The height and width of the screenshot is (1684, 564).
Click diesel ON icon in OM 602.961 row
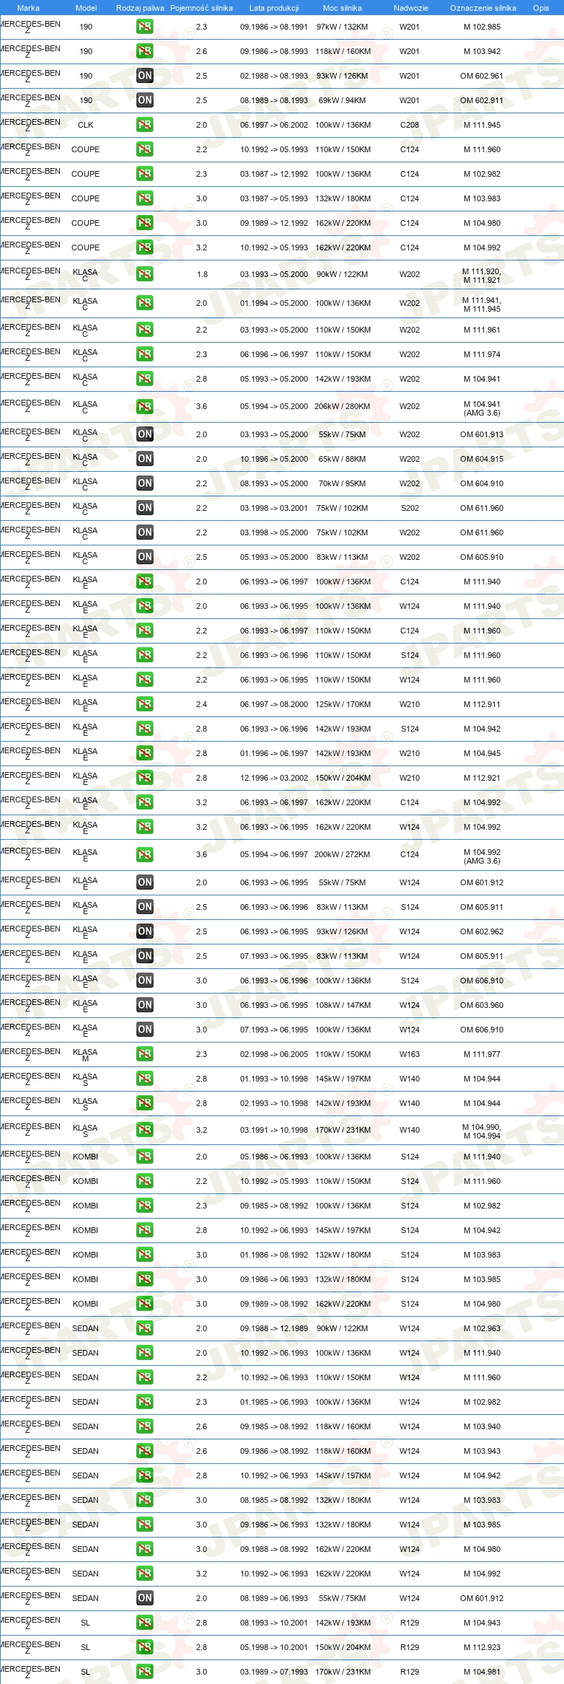tap(145, 76)
